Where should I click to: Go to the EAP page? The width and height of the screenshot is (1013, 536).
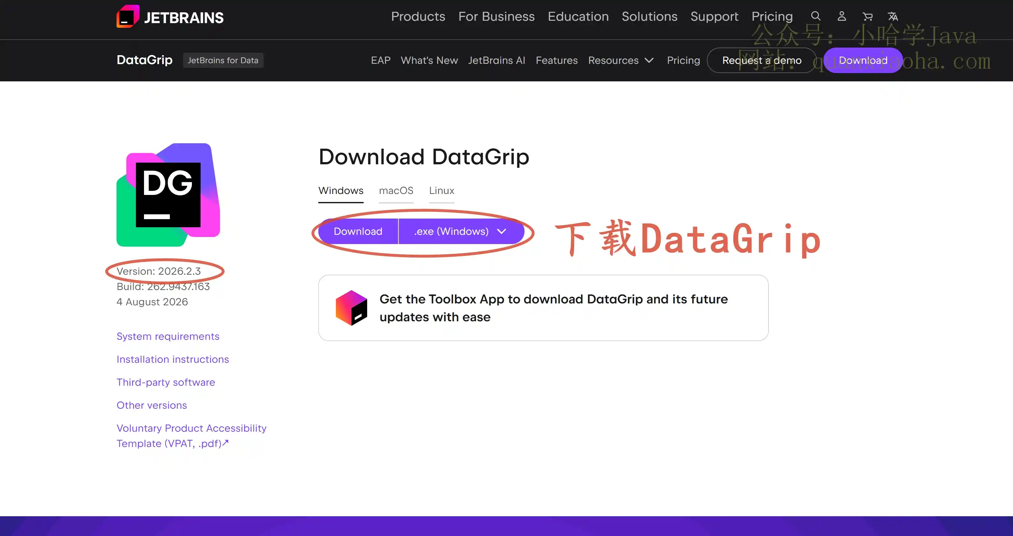(x=381, y=60)
